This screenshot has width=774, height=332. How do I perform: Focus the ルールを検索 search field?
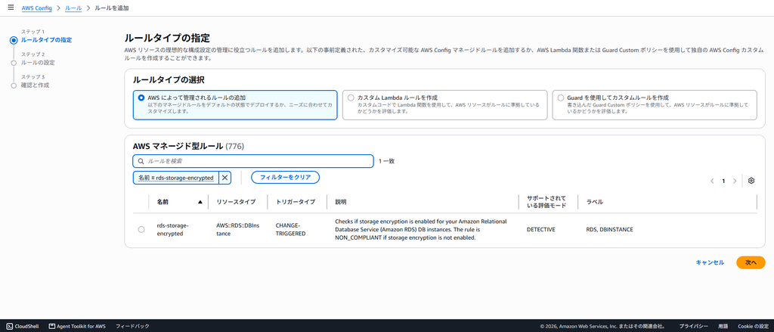(253, 161)
